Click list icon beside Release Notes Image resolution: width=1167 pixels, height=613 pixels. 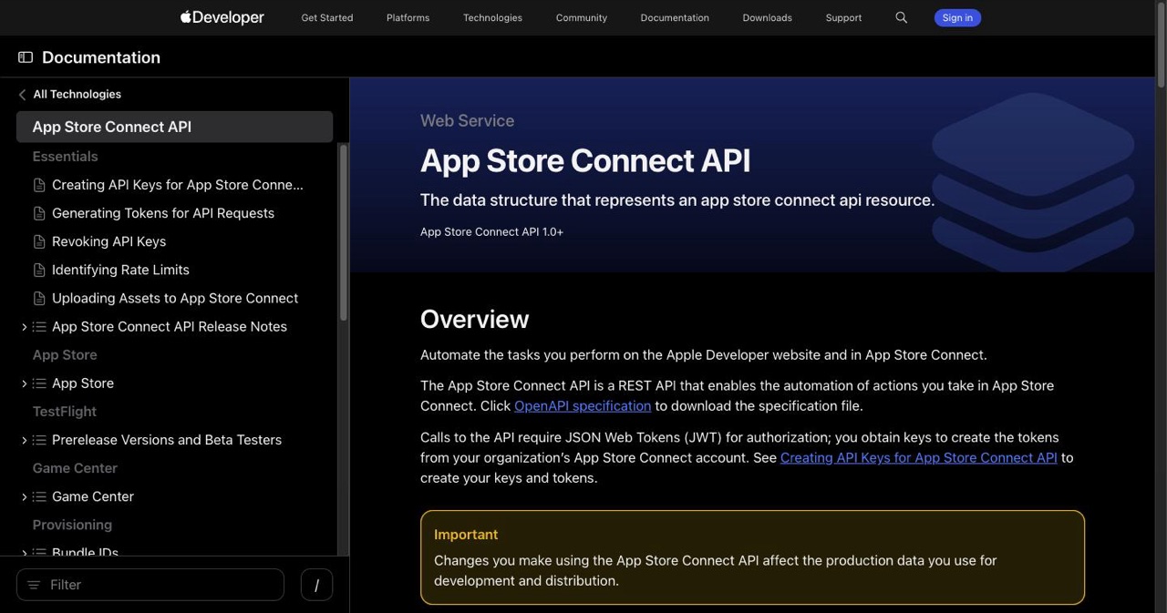point(39,326)
